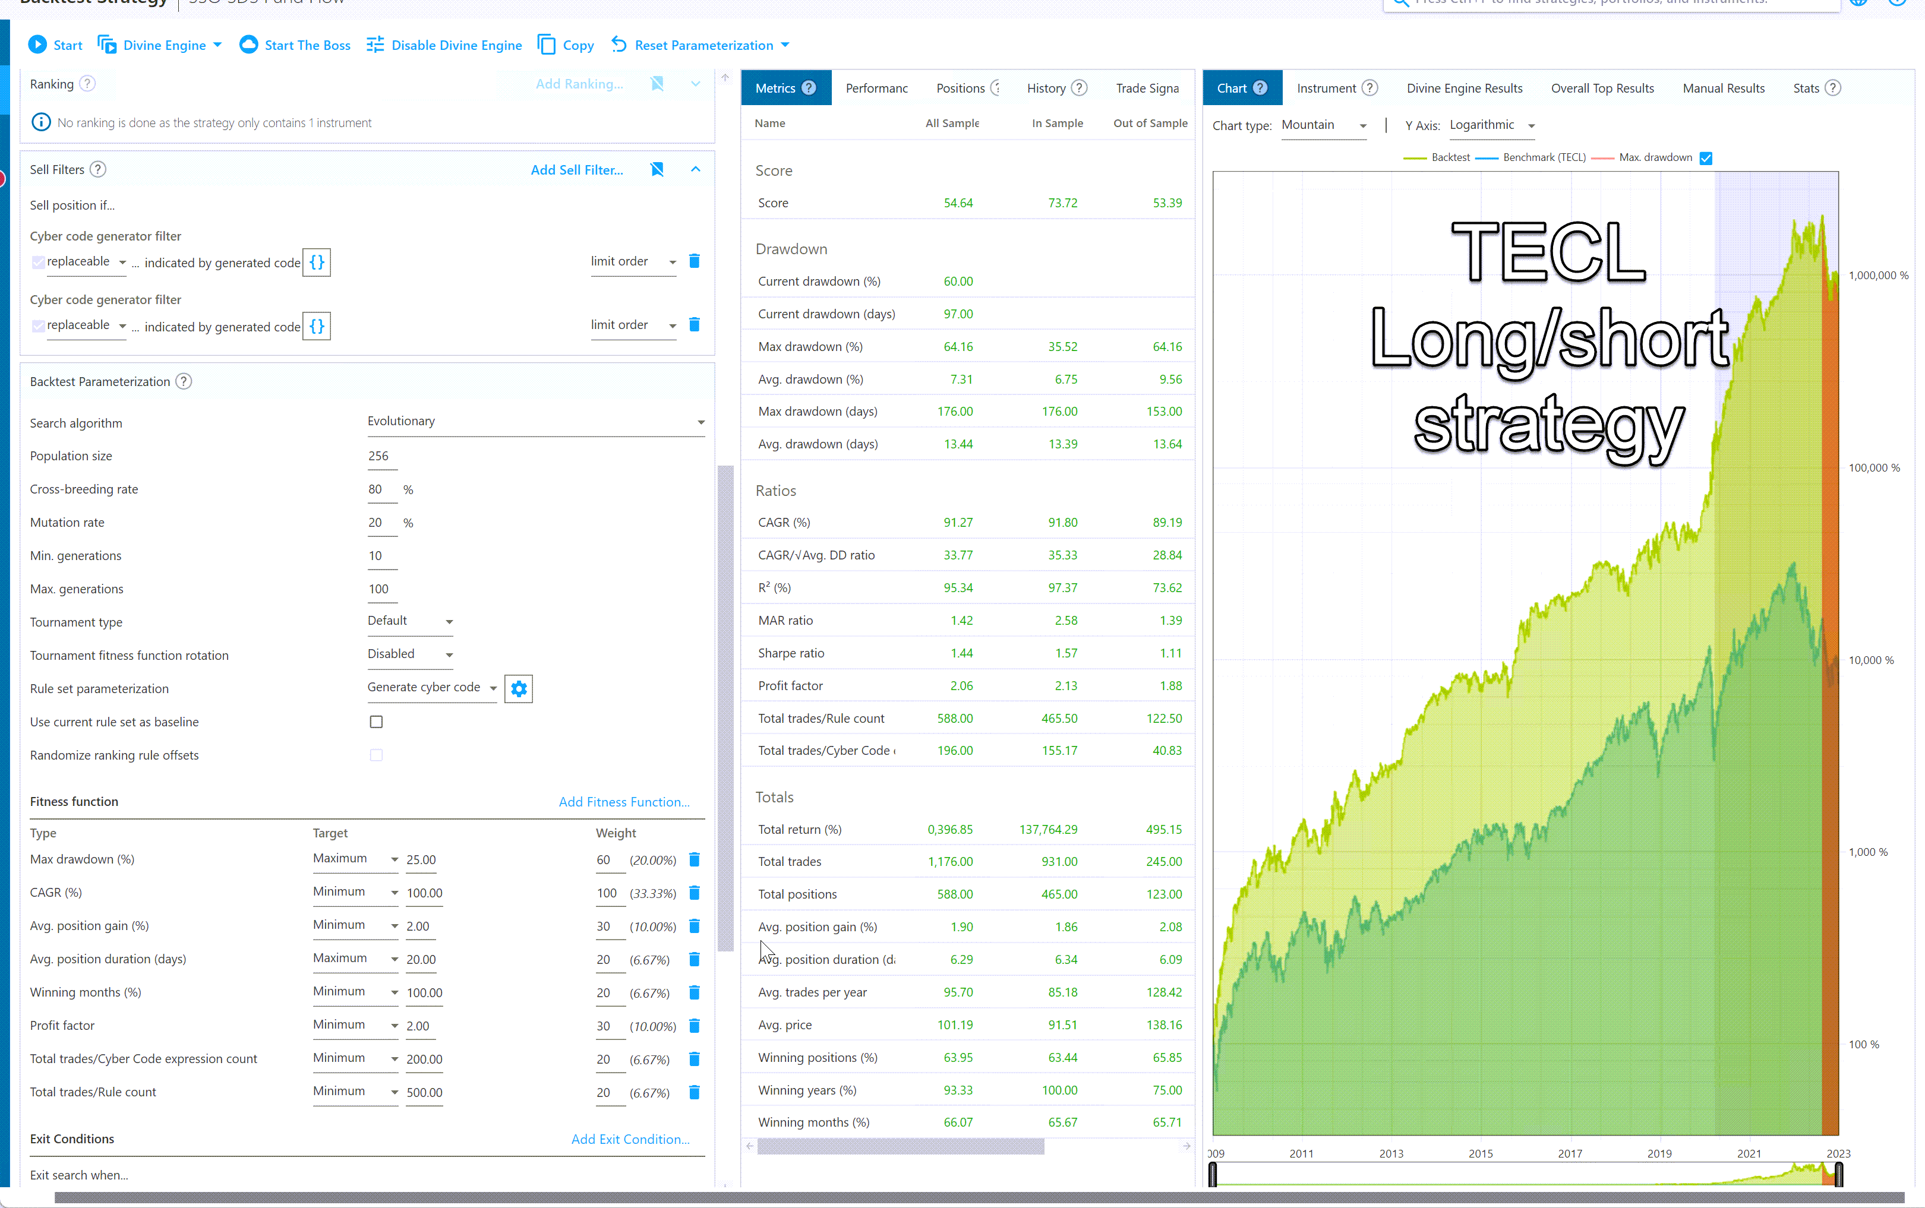
Task: Delete Max drawdown fitness function row
Action: point(695,859)
